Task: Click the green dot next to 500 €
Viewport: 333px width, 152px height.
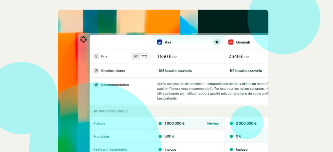Action: click(x=160, y=136)
